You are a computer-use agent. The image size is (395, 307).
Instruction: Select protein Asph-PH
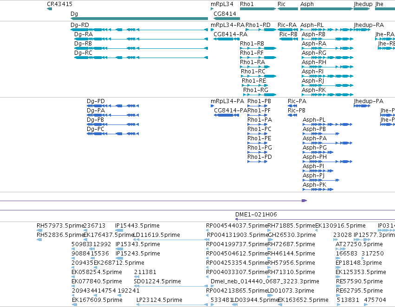tap(328, 162)
